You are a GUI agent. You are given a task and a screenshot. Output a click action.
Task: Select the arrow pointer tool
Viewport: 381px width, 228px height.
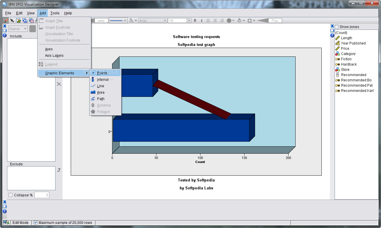click(12, 20)
